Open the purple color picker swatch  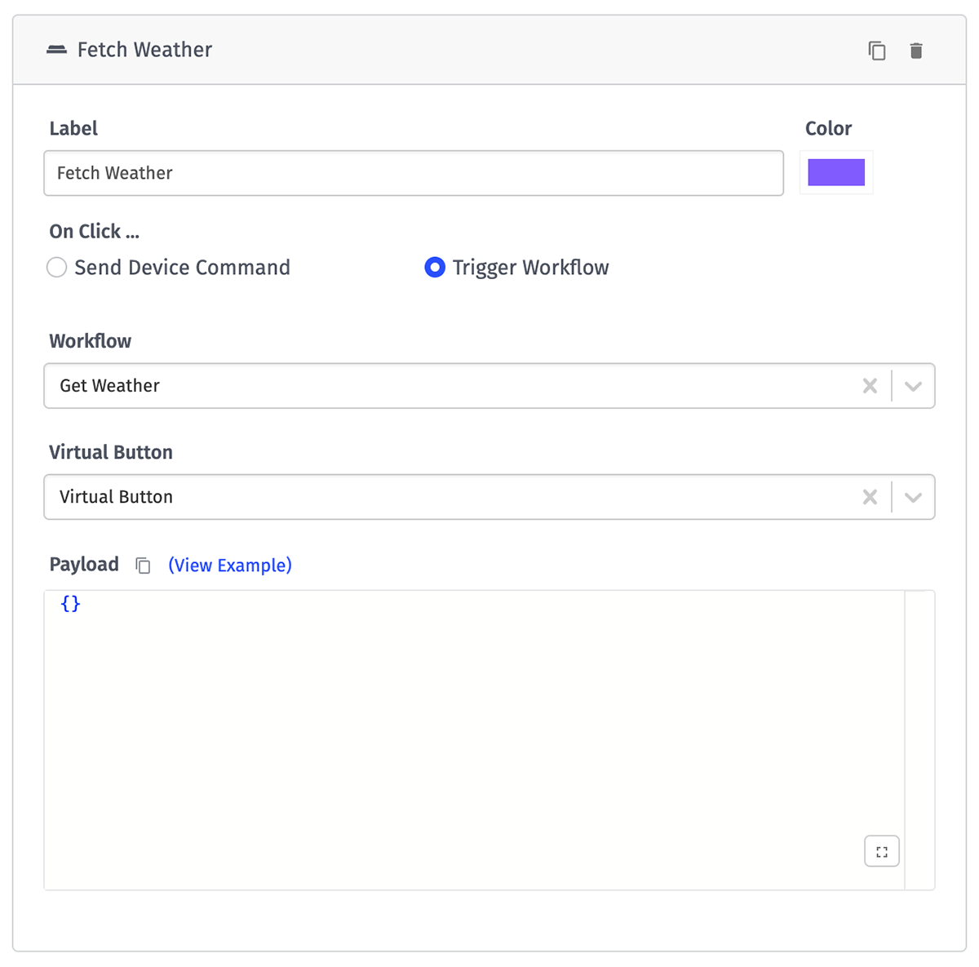click(x=836, y=173)
